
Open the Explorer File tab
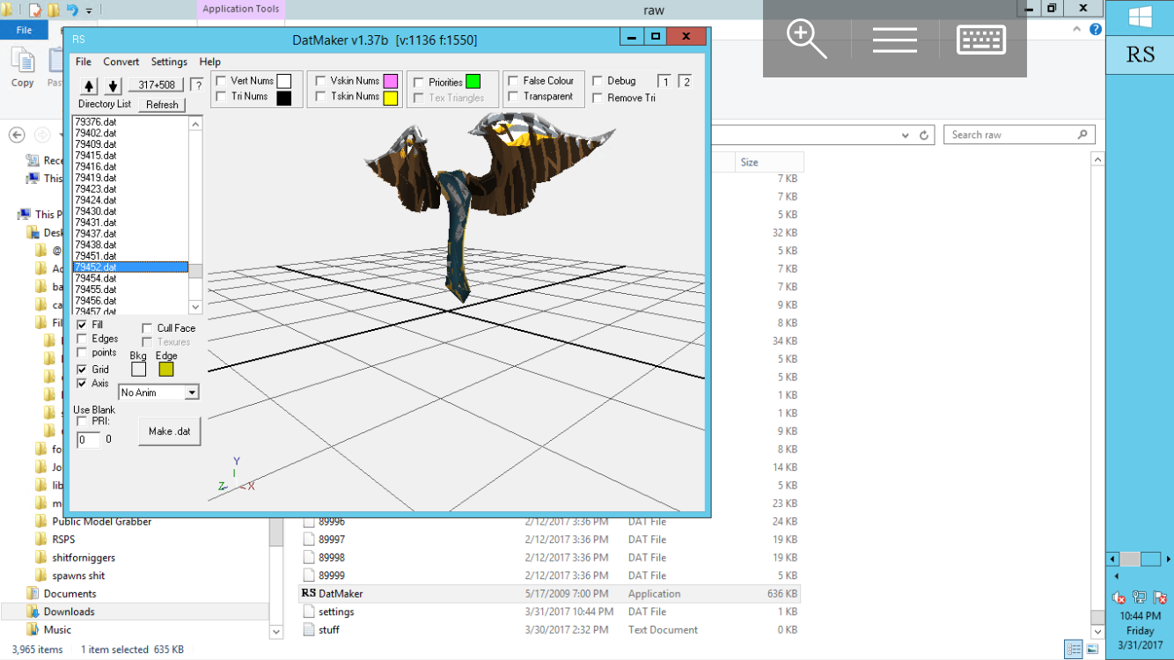point(24,30)
